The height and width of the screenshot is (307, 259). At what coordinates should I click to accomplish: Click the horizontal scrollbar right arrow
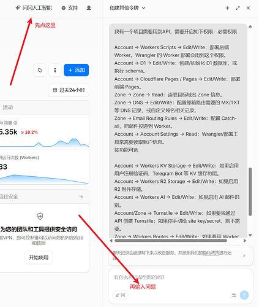[x=245, y=241]
